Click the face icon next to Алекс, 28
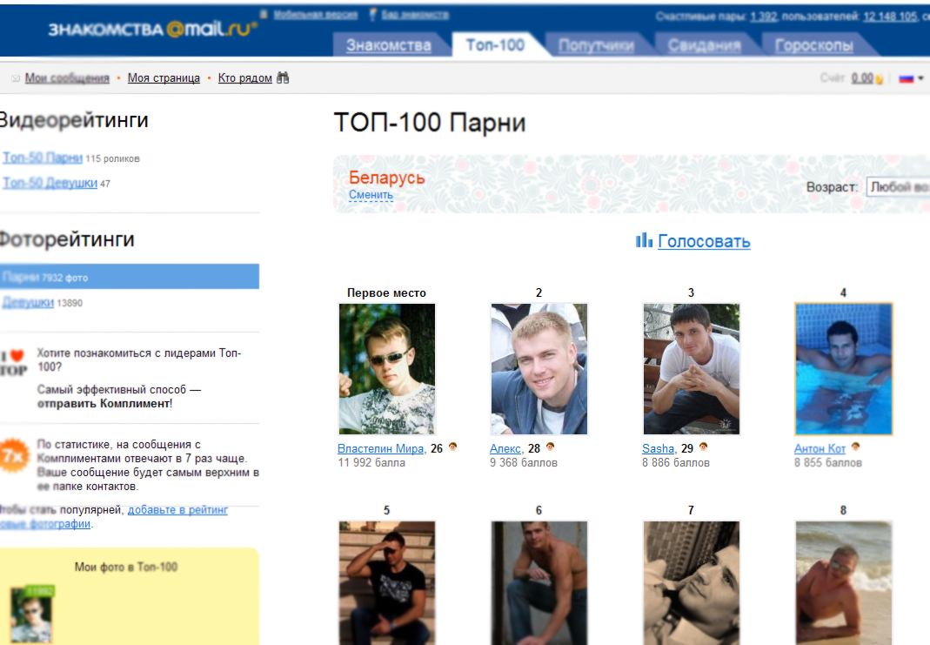 550,447
